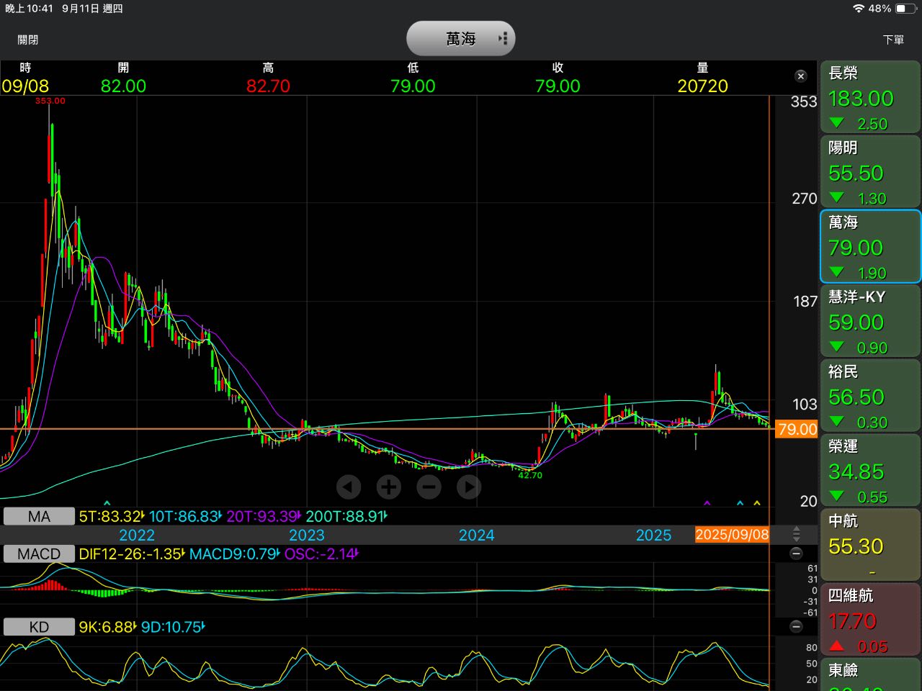Screen dimensions: 922x691
Task: Select 陽明 in the watchlist
Action: click(870, 172)
